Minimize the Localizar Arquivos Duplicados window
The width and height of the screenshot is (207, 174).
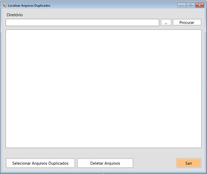pos(182,5)
